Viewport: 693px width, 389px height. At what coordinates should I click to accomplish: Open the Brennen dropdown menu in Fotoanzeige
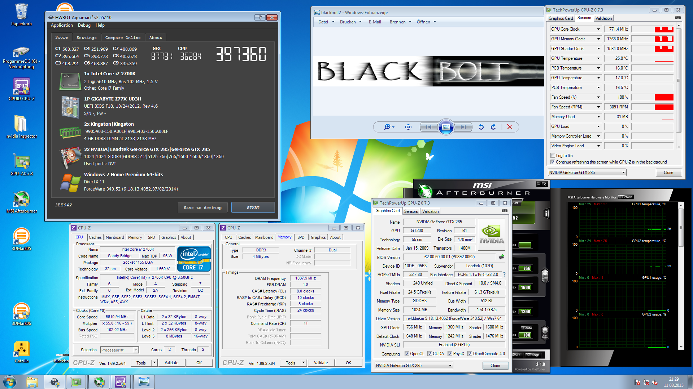coord(400,22)
